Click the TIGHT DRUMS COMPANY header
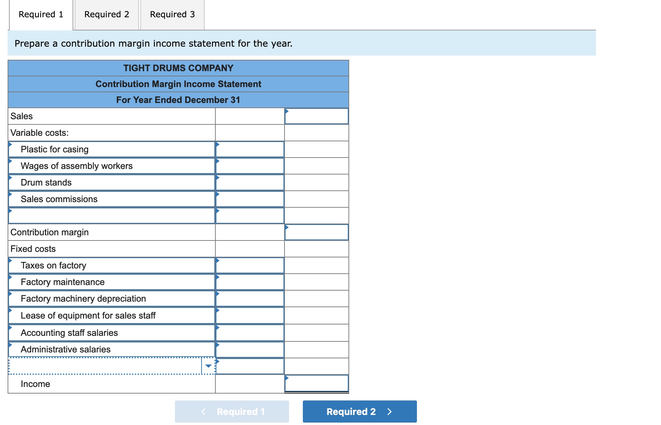Screen dimensions: 661x425 [178, 68]
